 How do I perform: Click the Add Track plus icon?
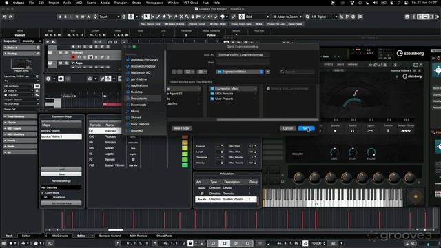coord(48,42)
